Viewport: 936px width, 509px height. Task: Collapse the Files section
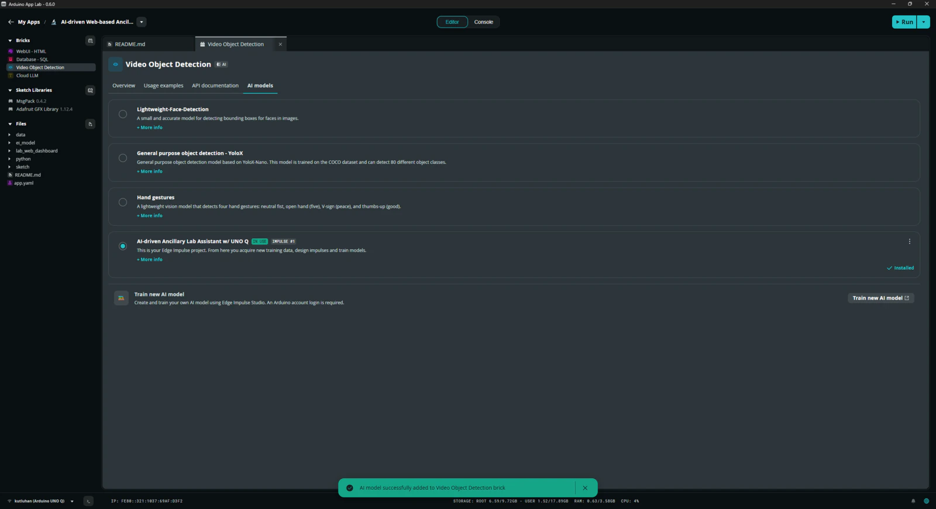[x=10, y=124]
